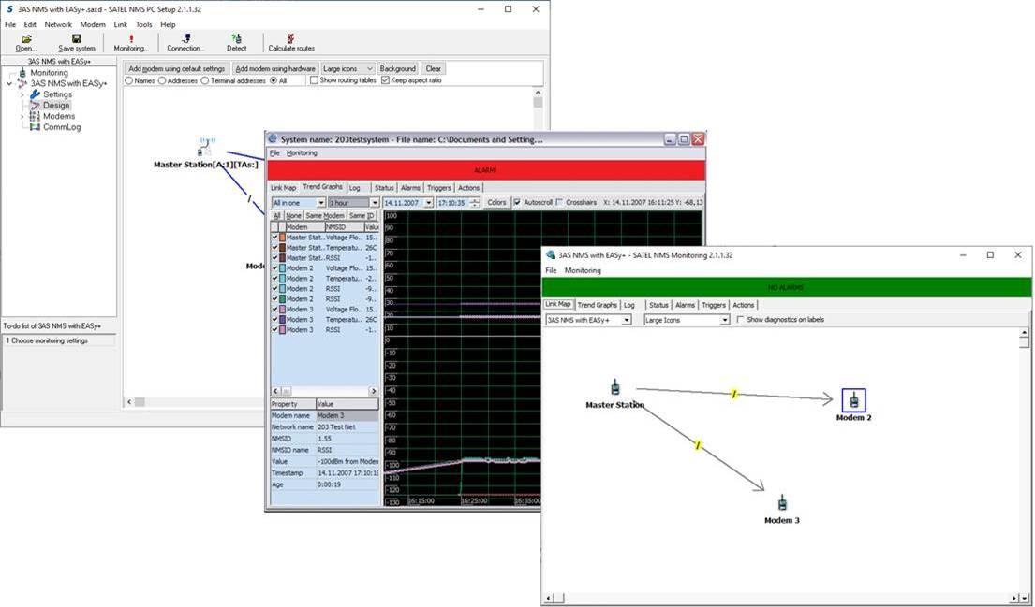The height and width of the screenshot is (607, 1035).
Task: Uncheck the Master Station Temperature series row
Action: coord(274,248)
